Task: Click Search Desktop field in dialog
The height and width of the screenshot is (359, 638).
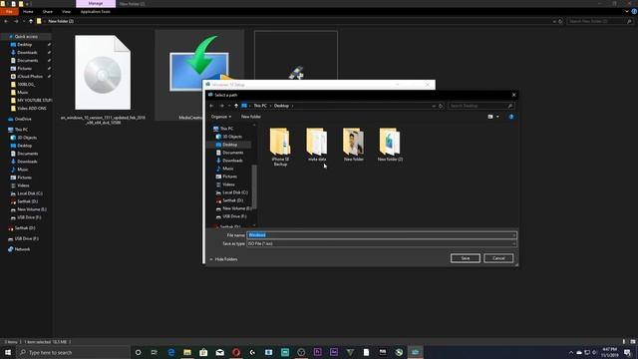Action: 480,106
